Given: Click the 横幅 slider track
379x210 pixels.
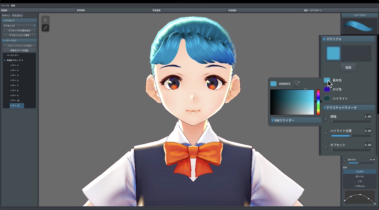Looking at the screenshot, I should 350,122.
